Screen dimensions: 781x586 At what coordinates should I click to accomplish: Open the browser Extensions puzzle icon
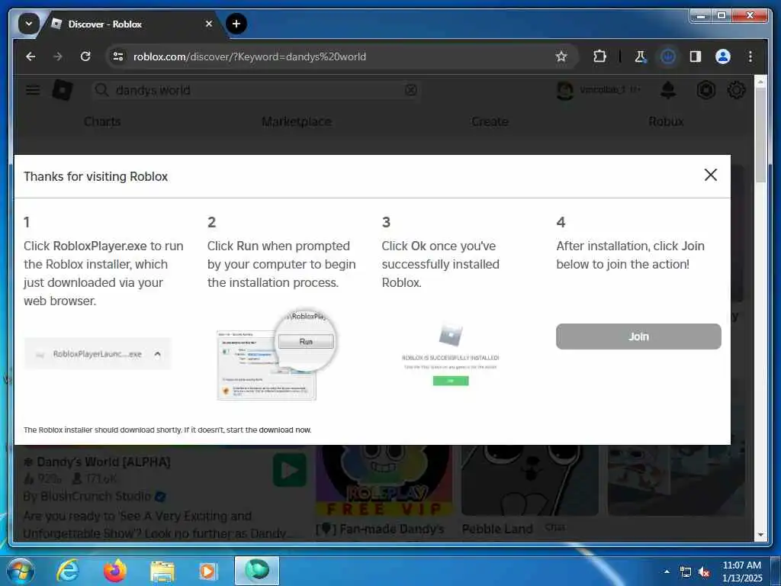tap(599, 56)
